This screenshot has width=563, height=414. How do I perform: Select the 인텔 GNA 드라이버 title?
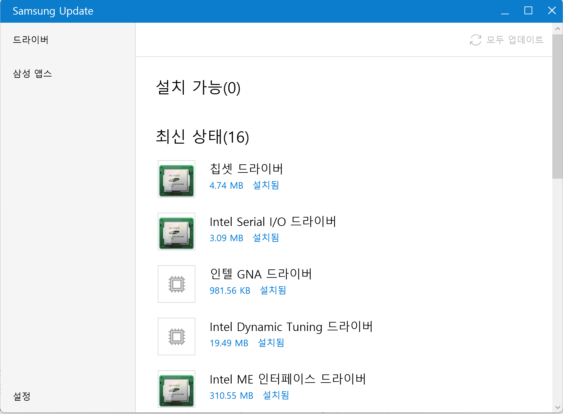click(x=261, y=274)
